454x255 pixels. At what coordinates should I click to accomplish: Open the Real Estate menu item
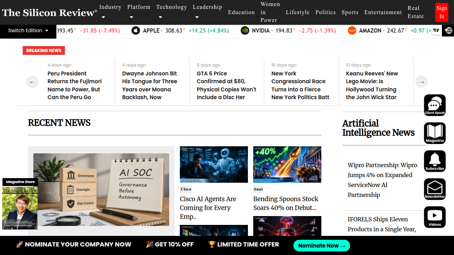[416, 12]
